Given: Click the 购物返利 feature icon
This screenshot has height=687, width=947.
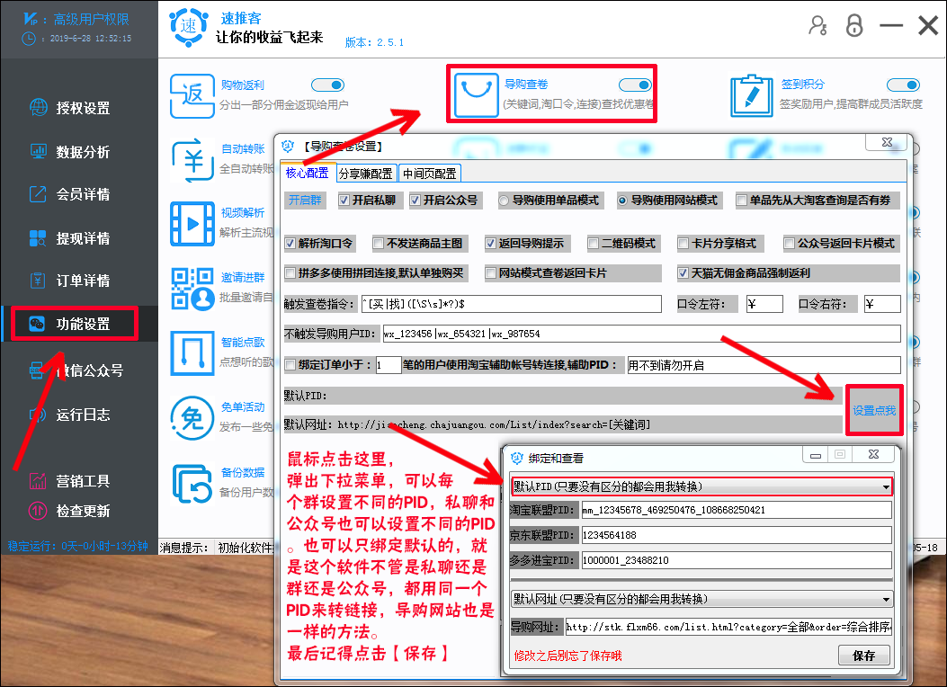Looking at the screenshot, I should pyautogui.click(x=192, y=95).
